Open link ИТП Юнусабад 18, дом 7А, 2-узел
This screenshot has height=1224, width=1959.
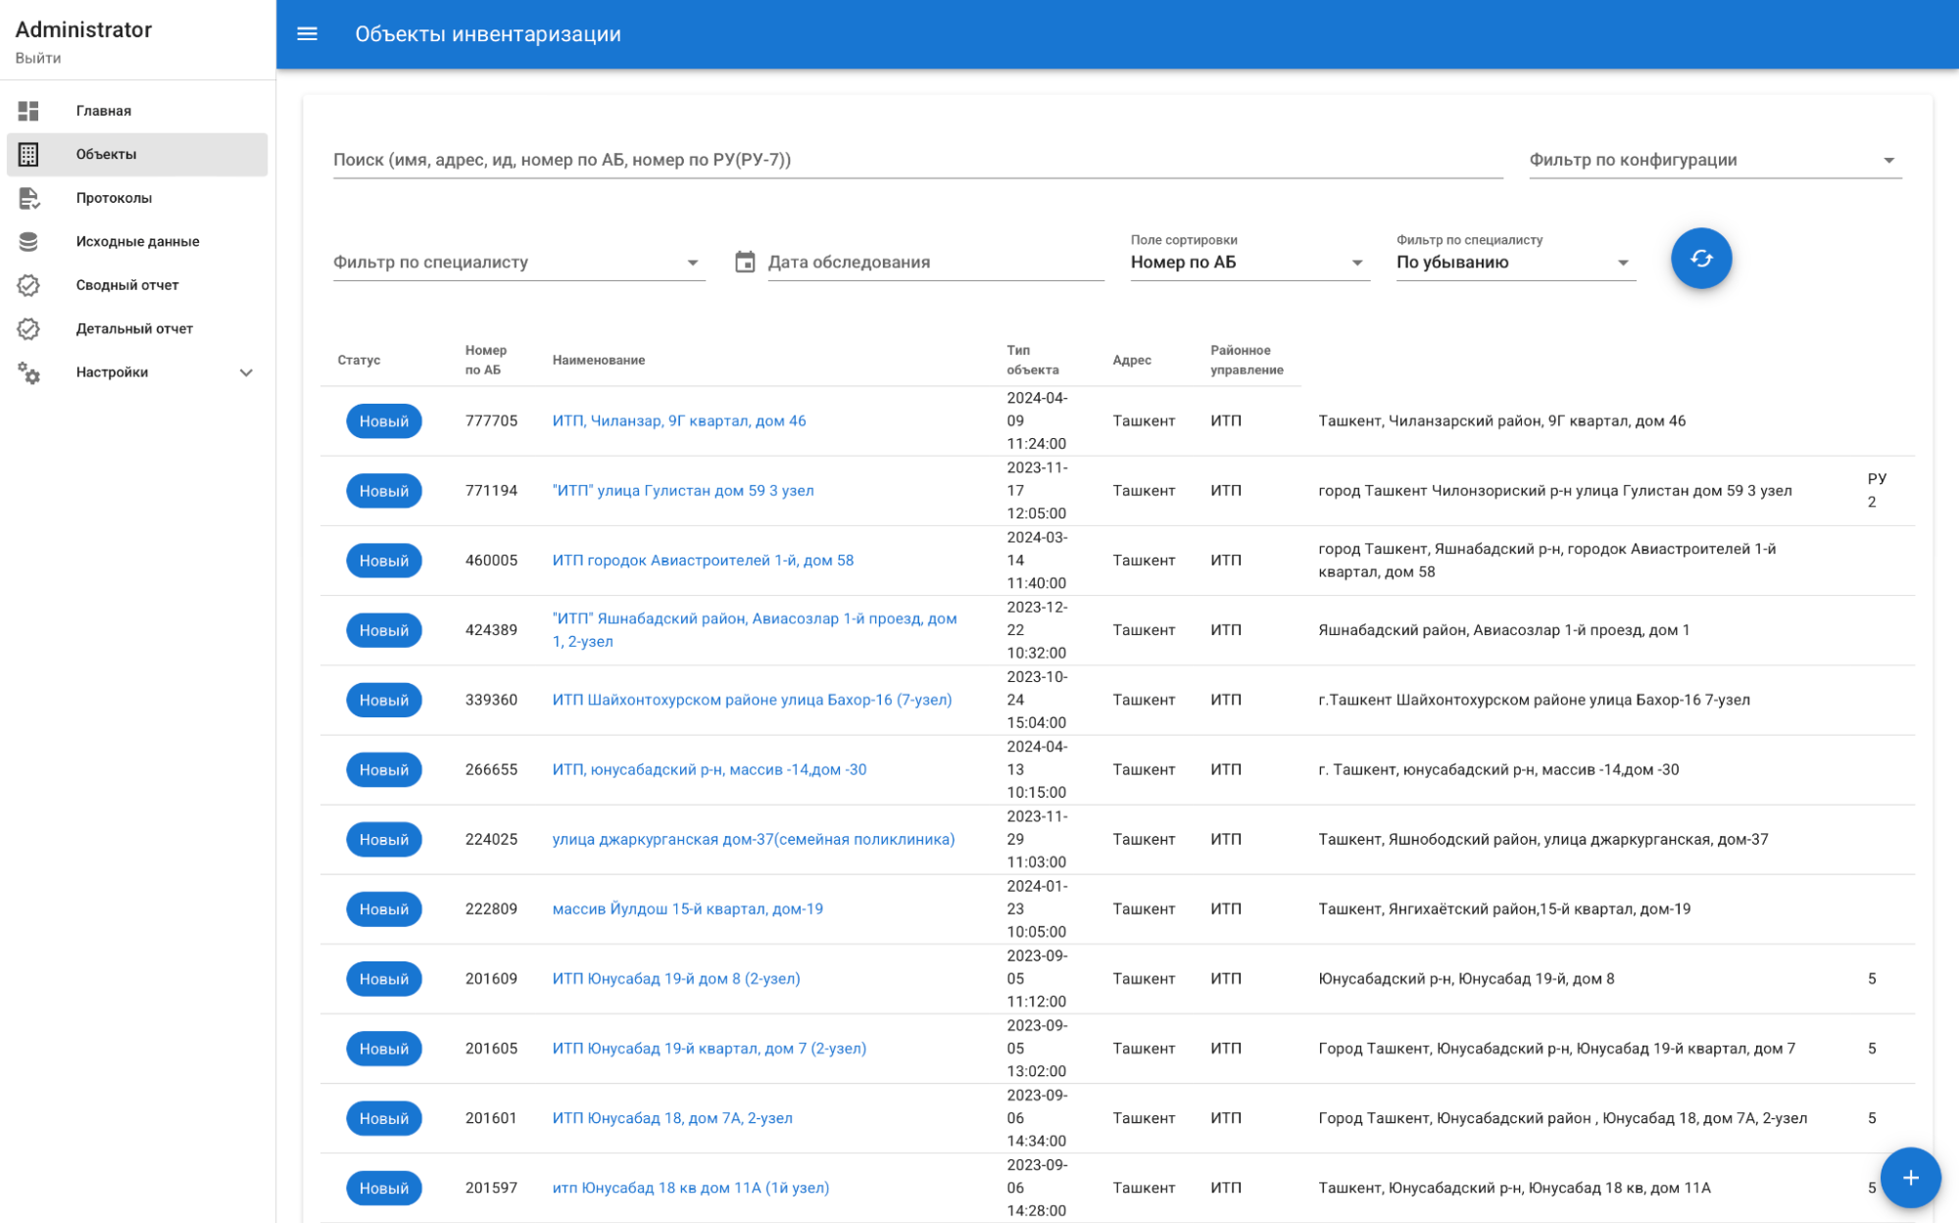tap(672, 1118)
